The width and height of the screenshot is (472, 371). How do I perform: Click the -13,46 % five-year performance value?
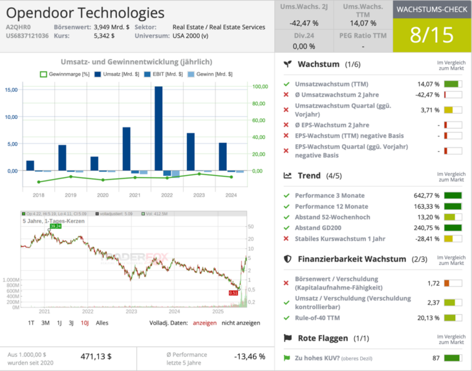(x=250, y=357)
